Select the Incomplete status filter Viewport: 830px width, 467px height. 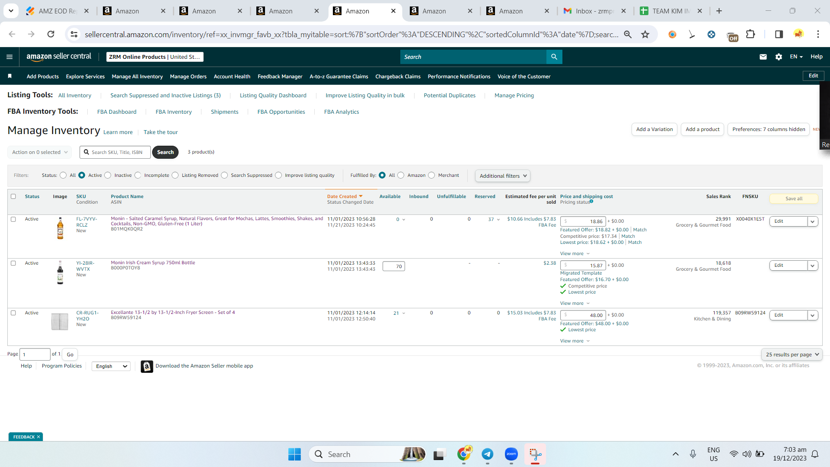coord(138,175)
